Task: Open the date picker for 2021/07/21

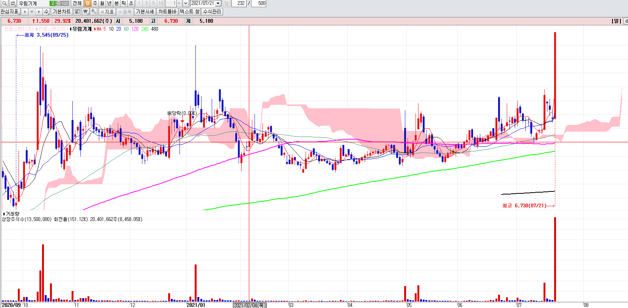Action: tap(218, 3)
